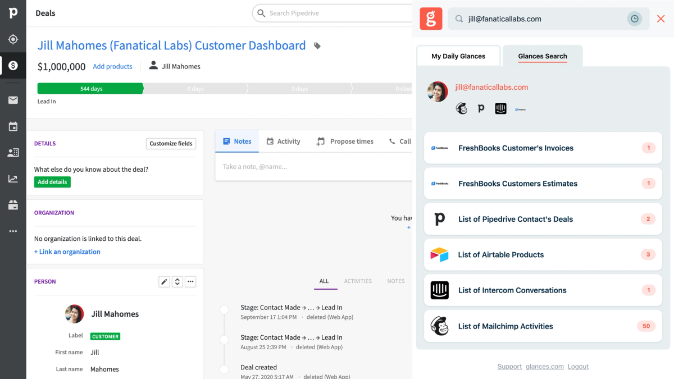This screenshot has width=674, height=379.
Task: Open FreshBooks Customers Estimates card
Action: [543, 184]
